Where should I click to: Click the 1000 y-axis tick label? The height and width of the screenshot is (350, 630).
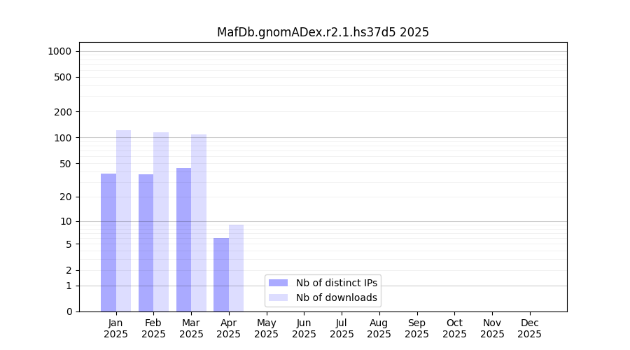point(59,51)
